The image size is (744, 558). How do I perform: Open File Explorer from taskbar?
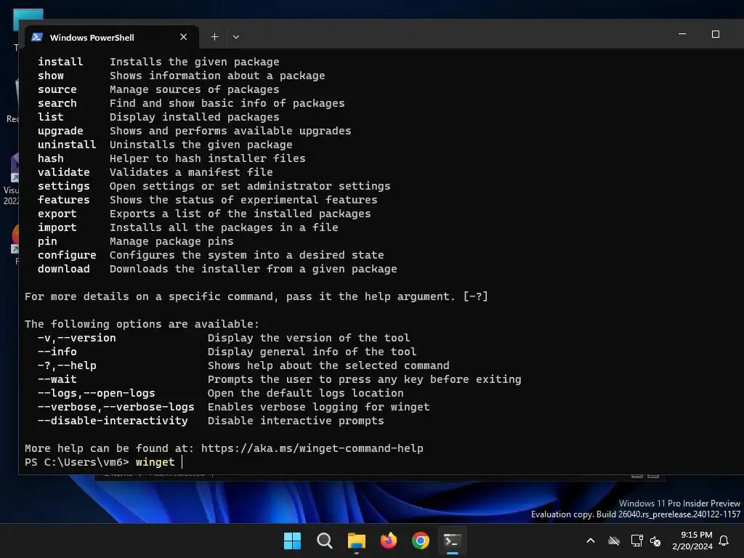pyautogui.click(x=356, y=541)
